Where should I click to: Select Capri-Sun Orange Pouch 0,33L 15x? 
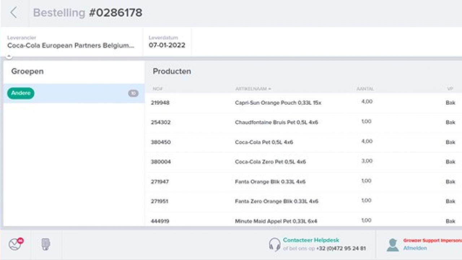click(x=278, y=103)
